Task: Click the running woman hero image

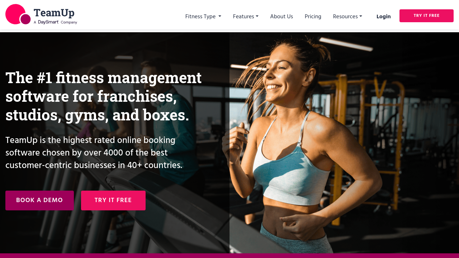Action: tap(344, 143)
